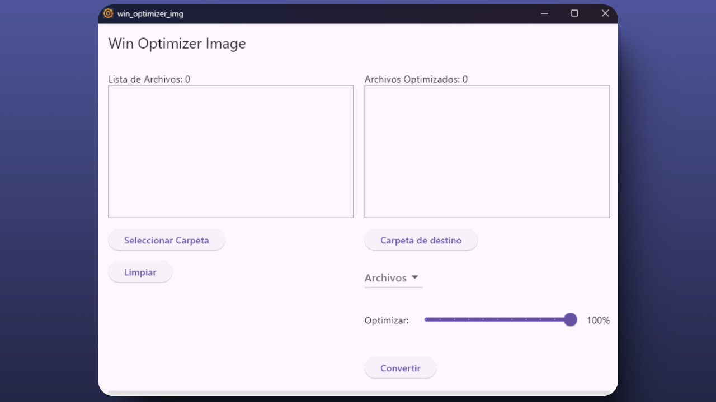716x402 pixels.
Task: Click the "Optimizar:" label
Action: [387, 320]
